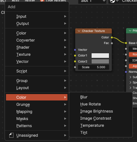
Task: Open the Vector submenu
Action: pos(37,61)
